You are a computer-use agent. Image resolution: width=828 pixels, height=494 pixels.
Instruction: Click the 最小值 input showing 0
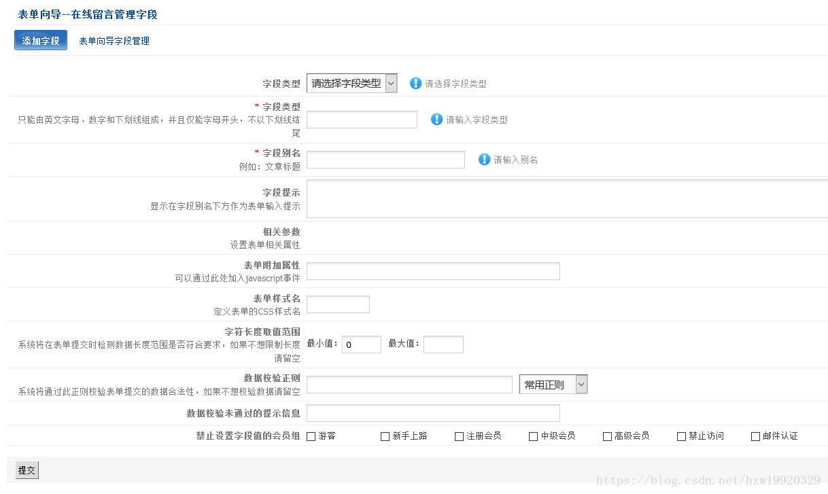[361, 344]
